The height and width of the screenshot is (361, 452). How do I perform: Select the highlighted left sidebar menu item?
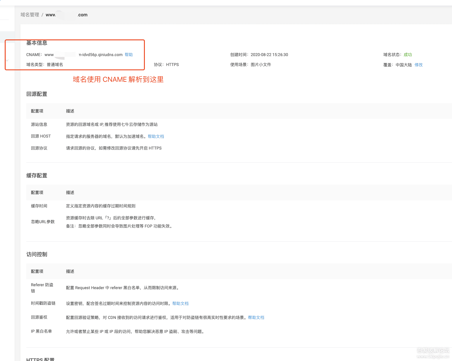point(7,37)
